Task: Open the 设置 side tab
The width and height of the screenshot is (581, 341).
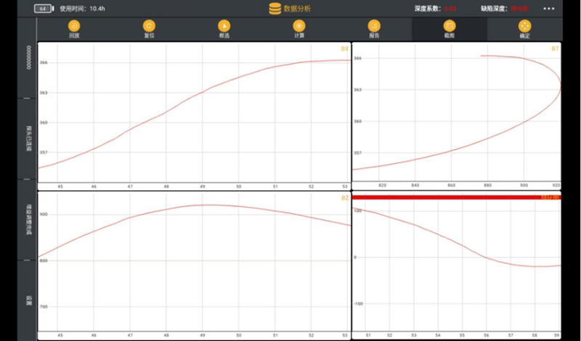Action: pos(28,297)
